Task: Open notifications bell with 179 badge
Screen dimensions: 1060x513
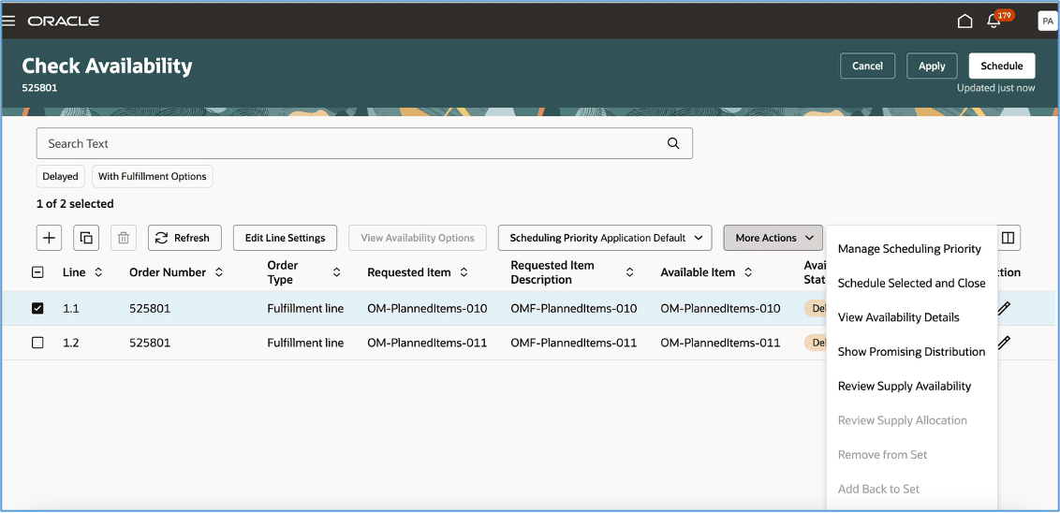Action: (x=994, y=21)
